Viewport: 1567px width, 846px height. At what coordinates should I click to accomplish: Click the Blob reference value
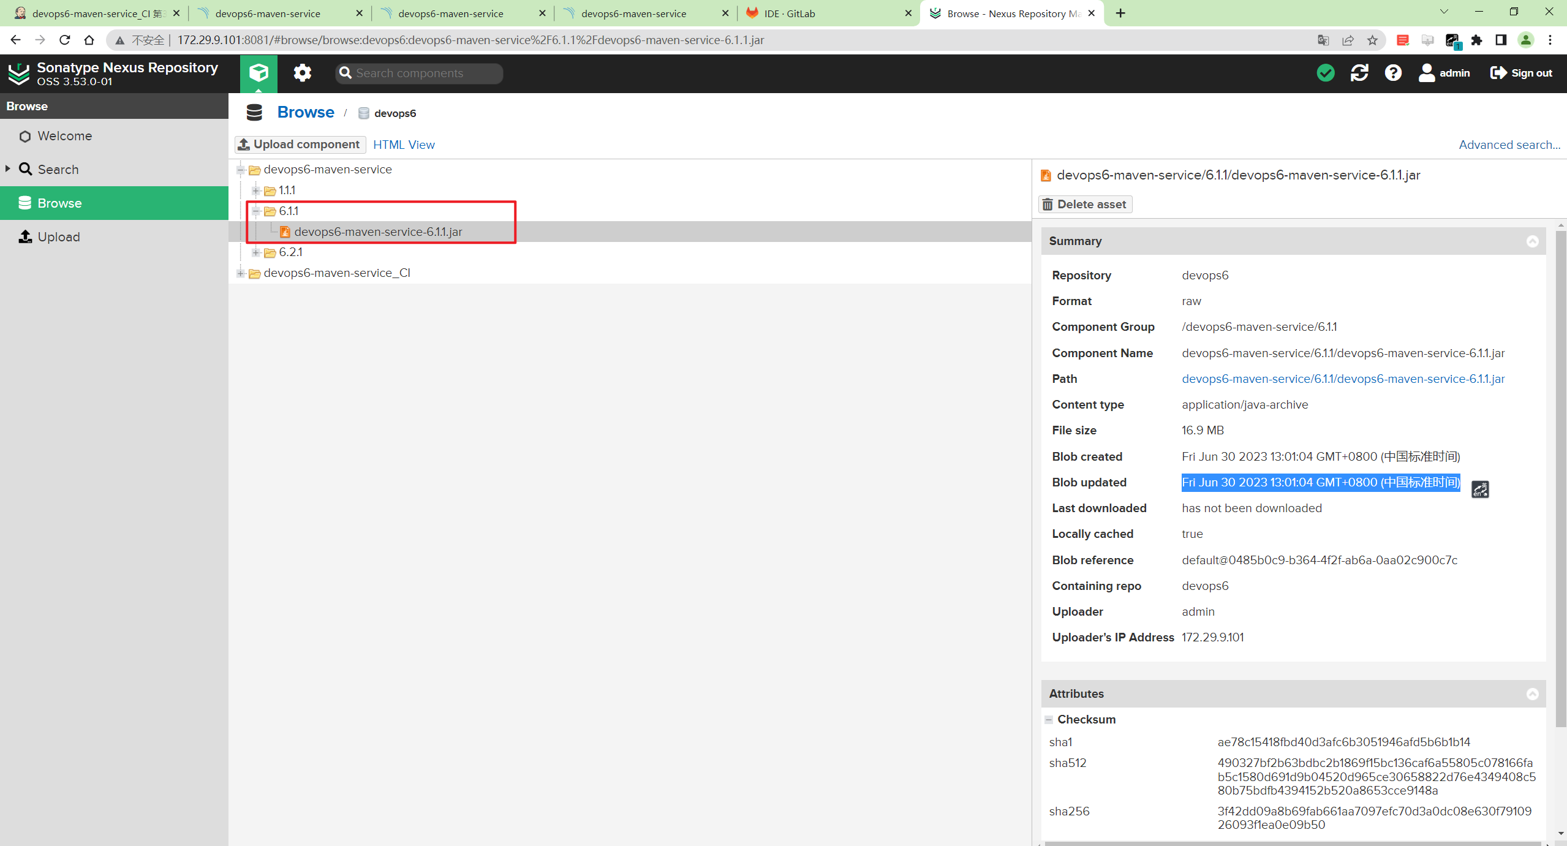(1320, 561)
